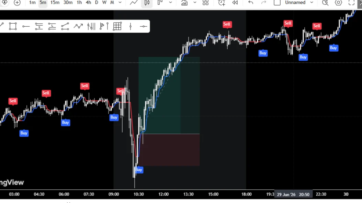The width and height of the screenshot is (362, 203).
Task: Click the add symbol plus icon
Action: point(17,3)
